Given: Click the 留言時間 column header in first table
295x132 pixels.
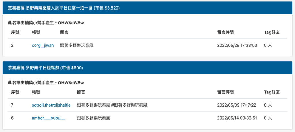Looking at the screenshot, I should [225, 32].
